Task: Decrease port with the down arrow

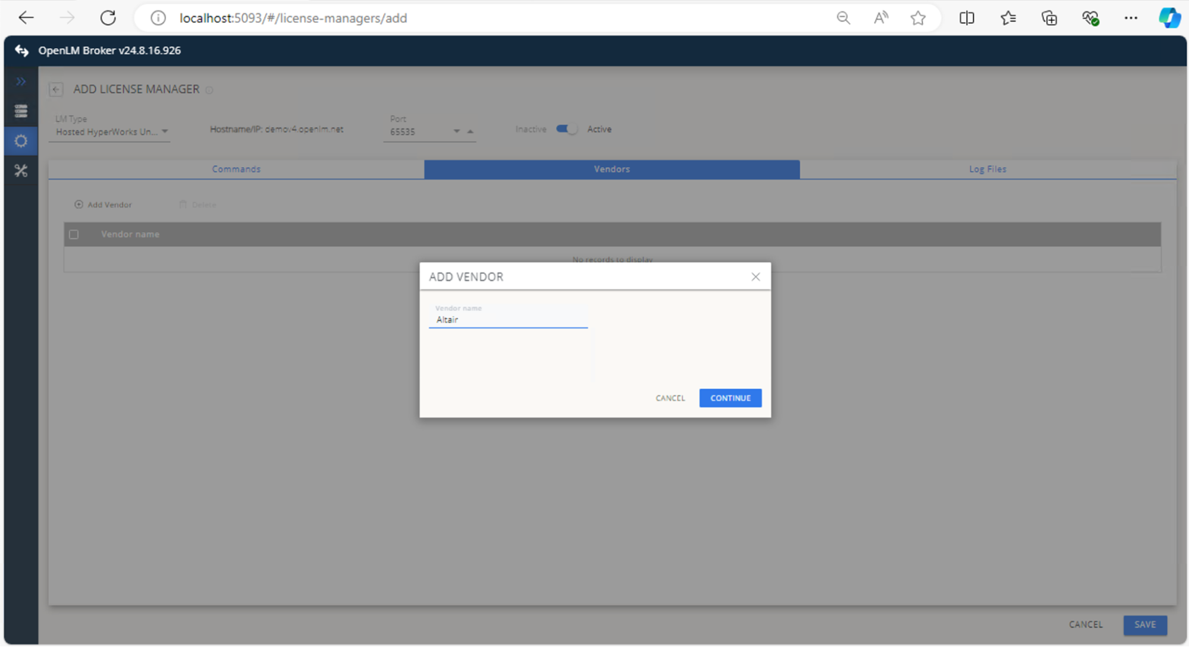Action: (456, 131)
